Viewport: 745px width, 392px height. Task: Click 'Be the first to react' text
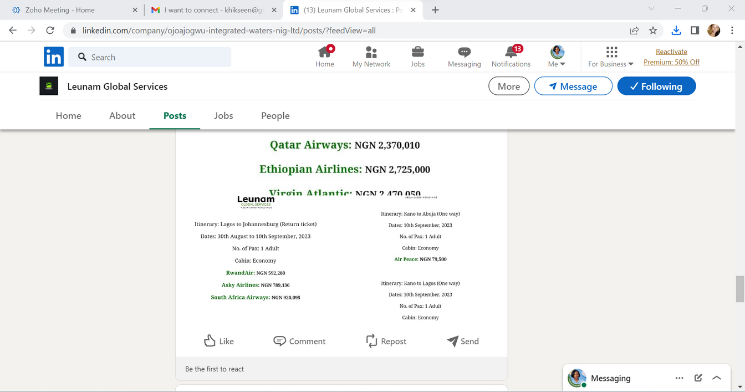[x=215, y=369]
